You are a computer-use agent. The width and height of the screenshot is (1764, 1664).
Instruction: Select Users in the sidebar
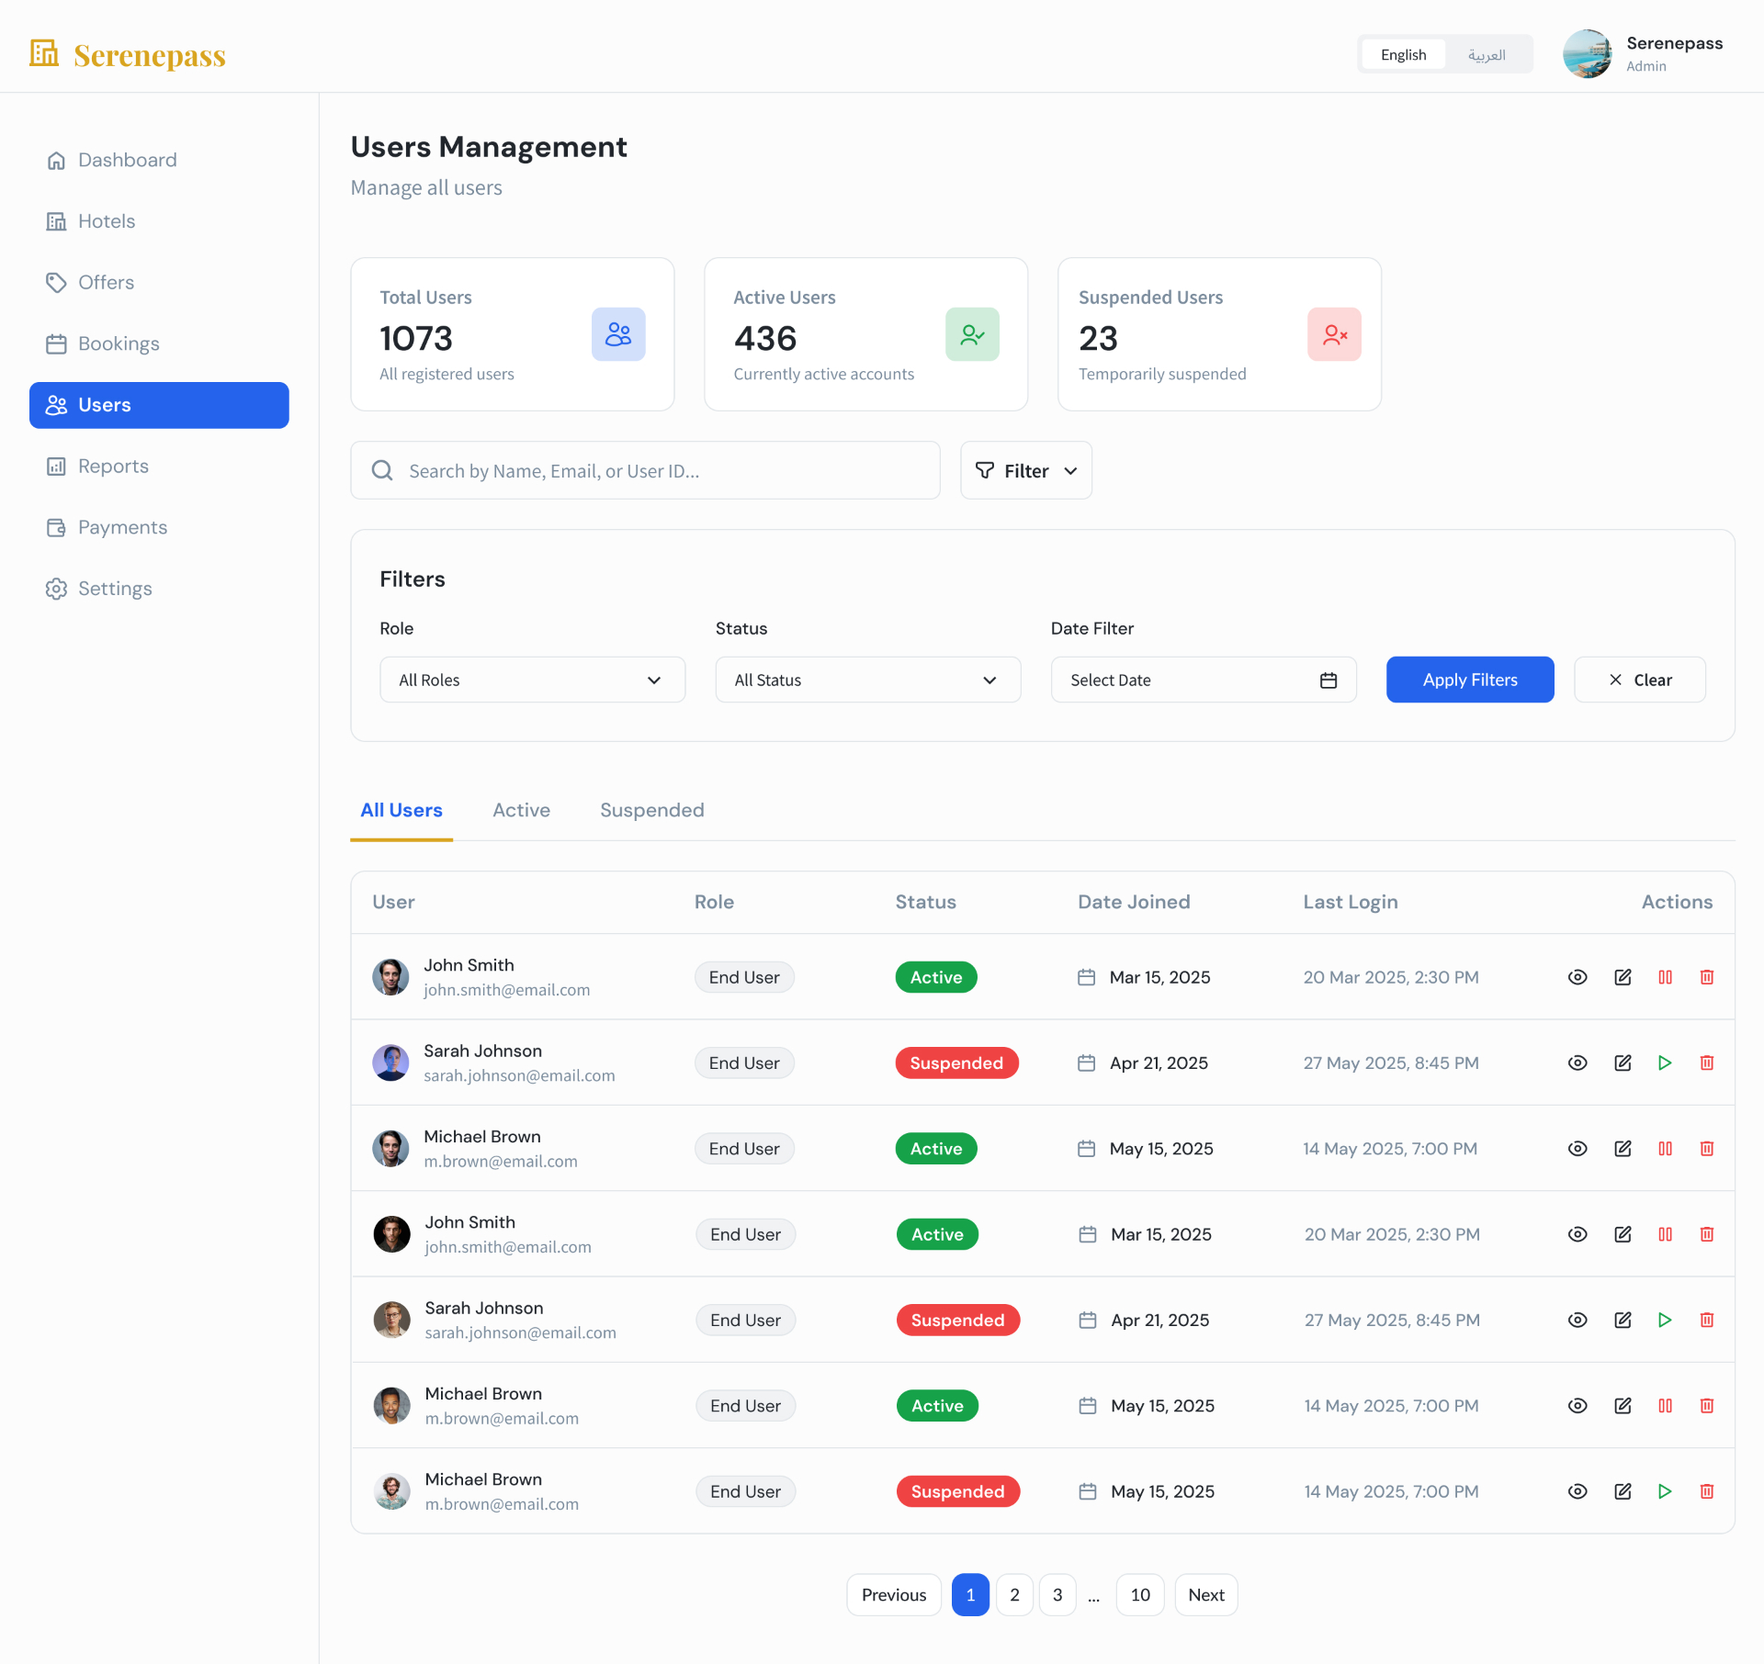[x=159, y=405]
